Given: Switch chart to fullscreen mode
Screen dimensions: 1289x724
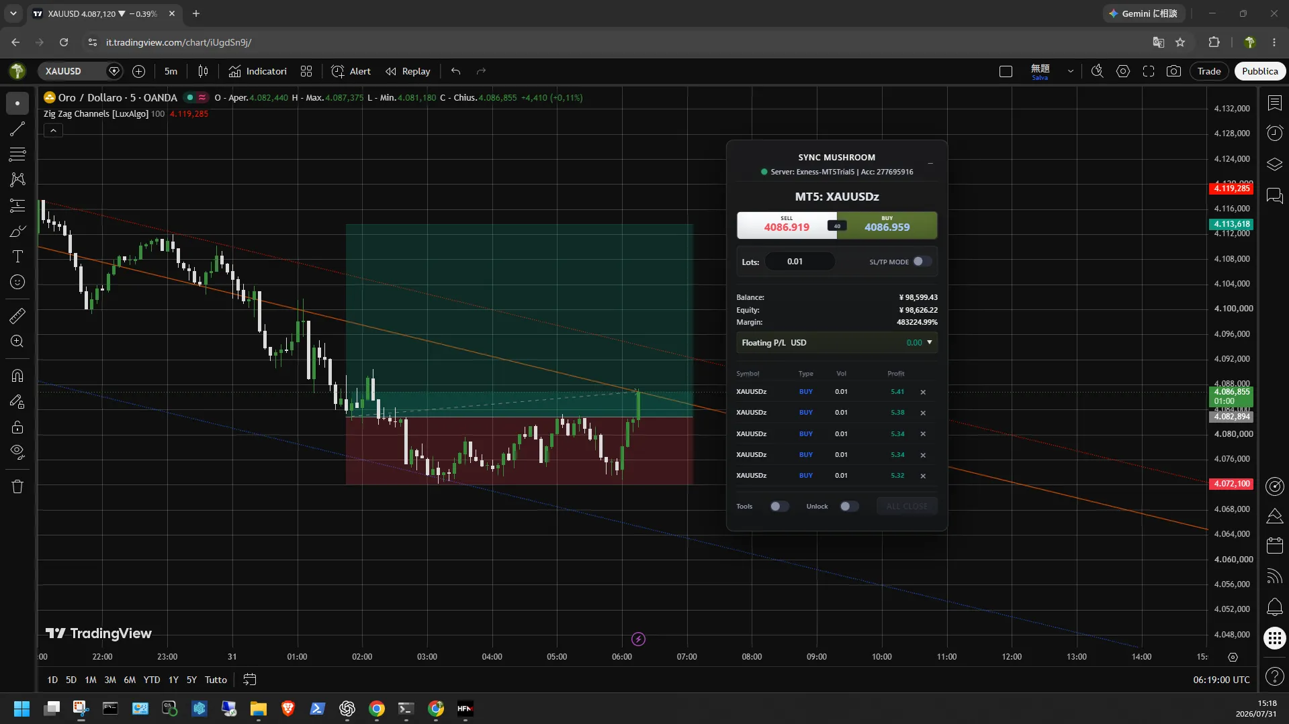Looking at the screenshot, I should tap(1149, 71).
